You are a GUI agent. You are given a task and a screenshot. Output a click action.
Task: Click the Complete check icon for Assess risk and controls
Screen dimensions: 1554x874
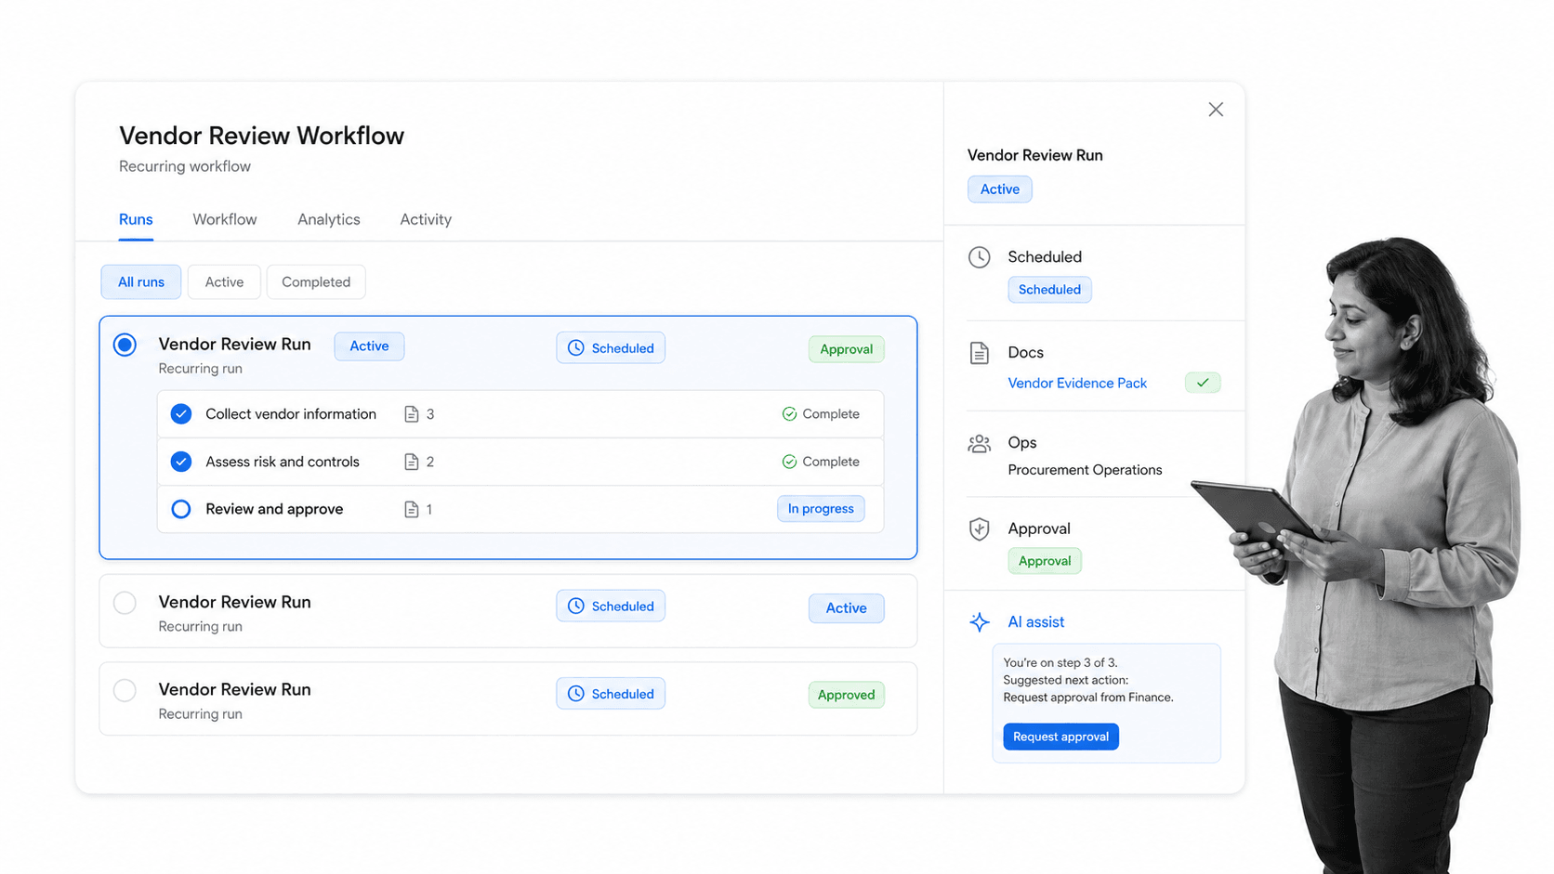[789, 462]
